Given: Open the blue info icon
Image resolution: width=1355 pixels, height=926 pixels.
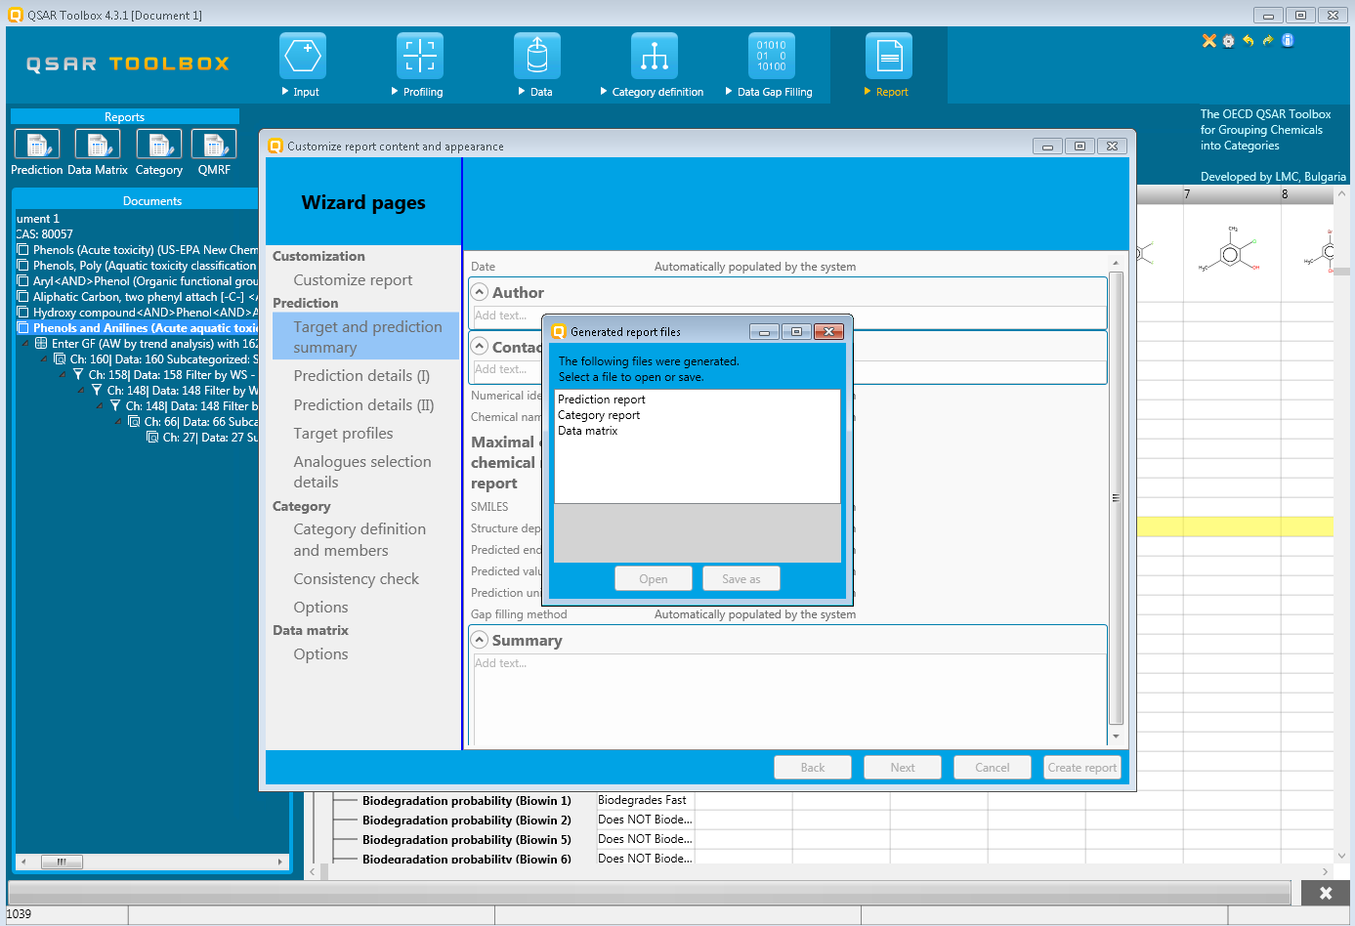Looking at the screenshot, I should coord(1288,41).
